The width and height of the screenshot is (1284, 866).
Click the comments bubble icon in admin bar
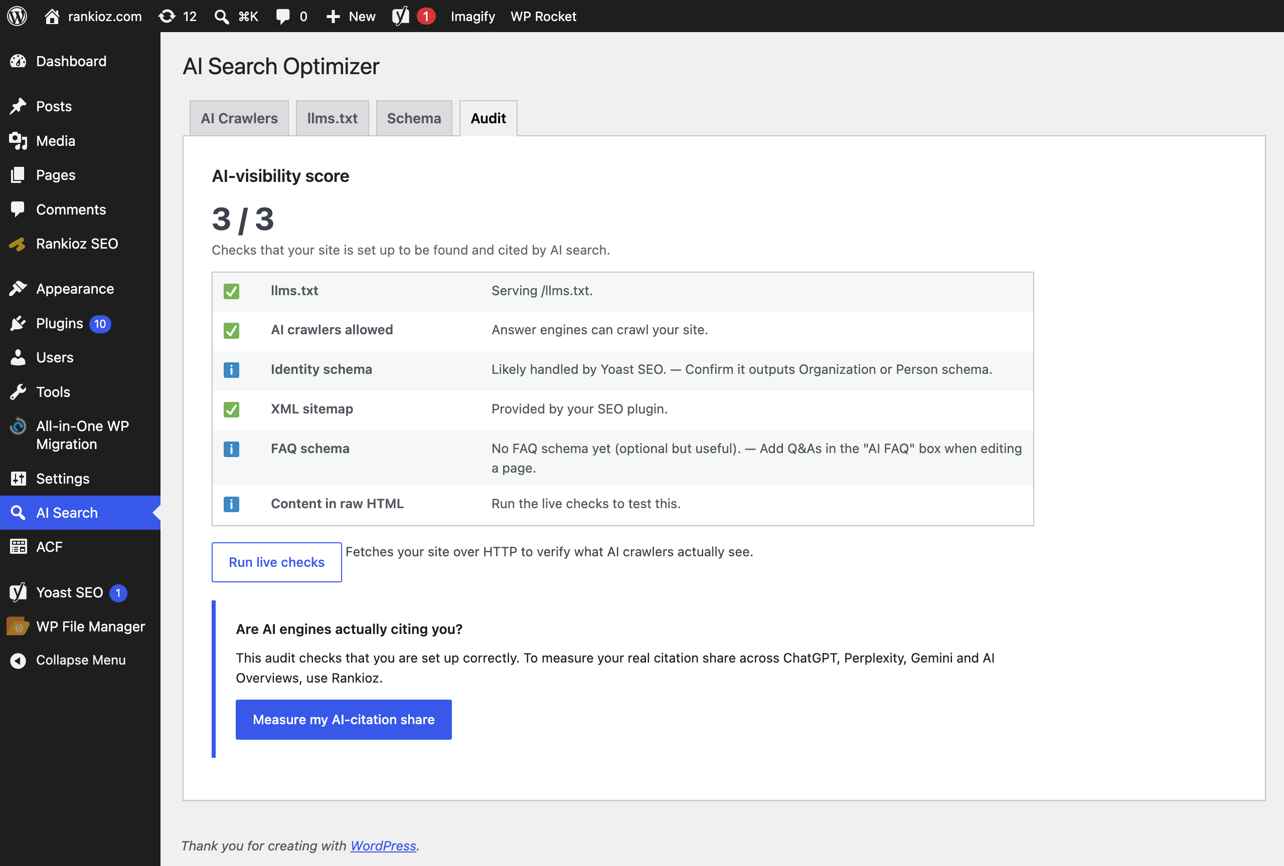click(x=283, y=17)
